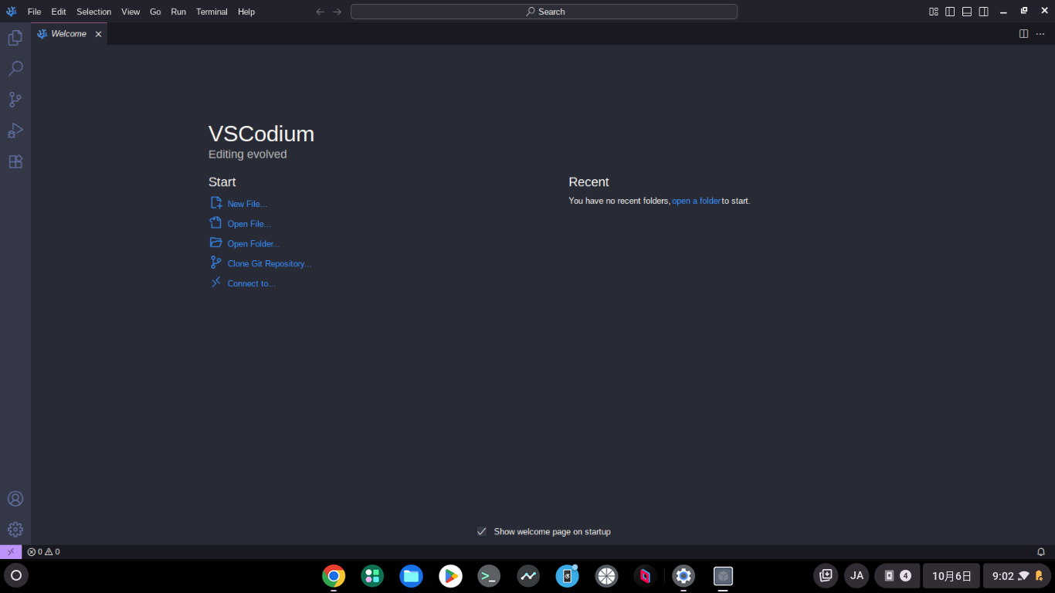The height and width of the screenshot is (593, 1055).
Task: Open the Extensions view
Action: pos(15,161)
